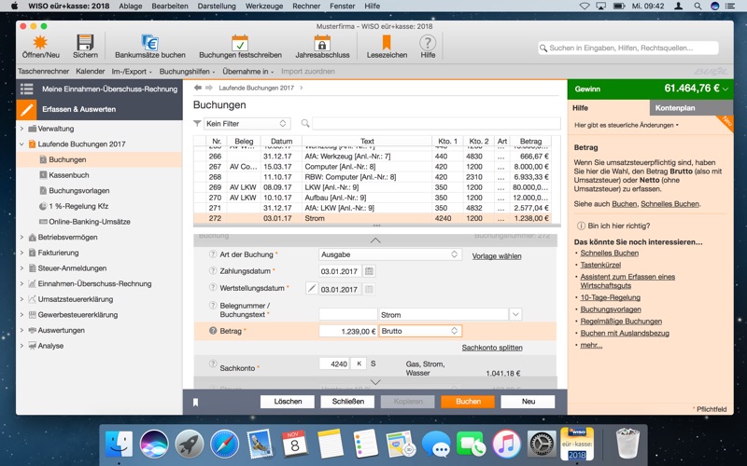
Task: Open the 10-Tage-Regelung help link
Action: [x=611, y=297]
